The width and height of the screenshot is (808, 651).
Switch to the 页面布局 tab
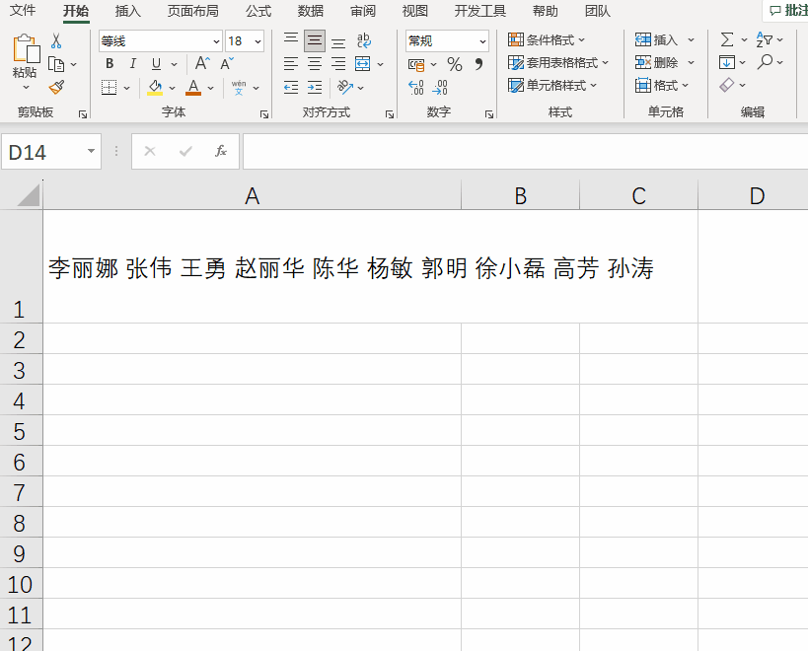click(x=192, y=11)
